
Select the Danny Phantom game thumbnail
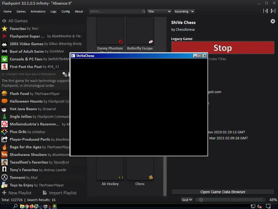click(x=110, y=31)
